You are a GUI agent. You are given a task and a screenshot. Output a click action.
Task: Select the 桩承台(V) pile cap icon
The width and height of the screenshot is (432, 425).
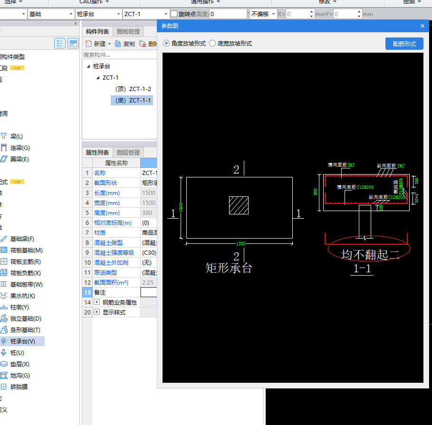[x=4, y=341]
